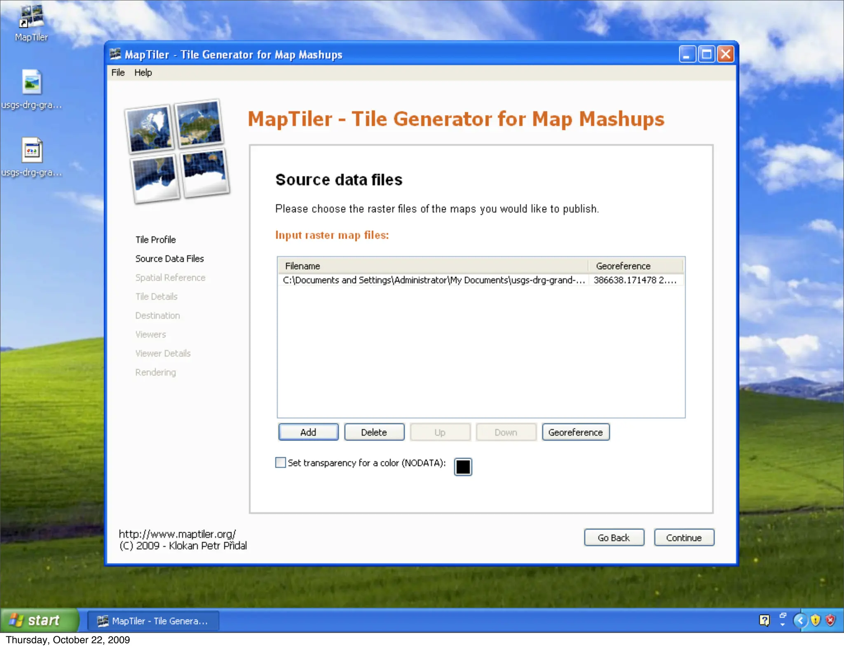This screenshot has height=649, width=844.
Task: Expand hidden tray icons arrow
Action: point(800,620)
